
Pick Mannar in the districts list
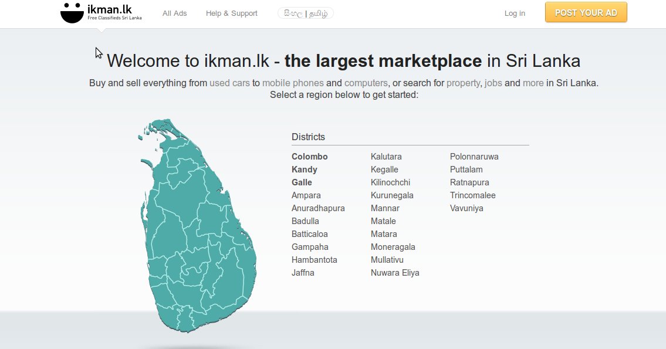386,208
